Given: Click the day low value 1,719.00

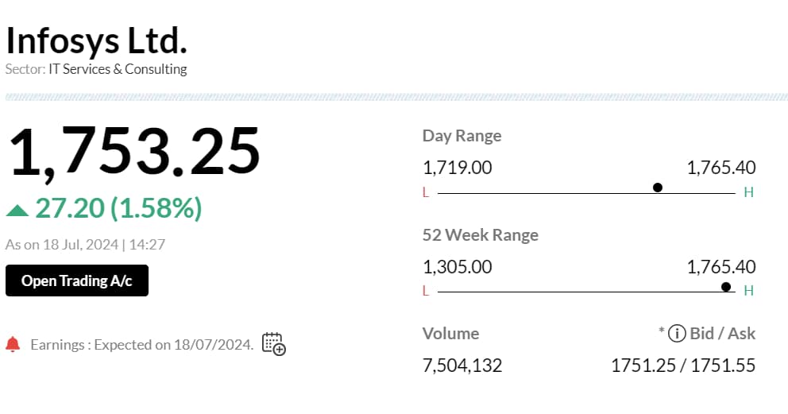Looking at the screenshot, I should click(458, 168).
